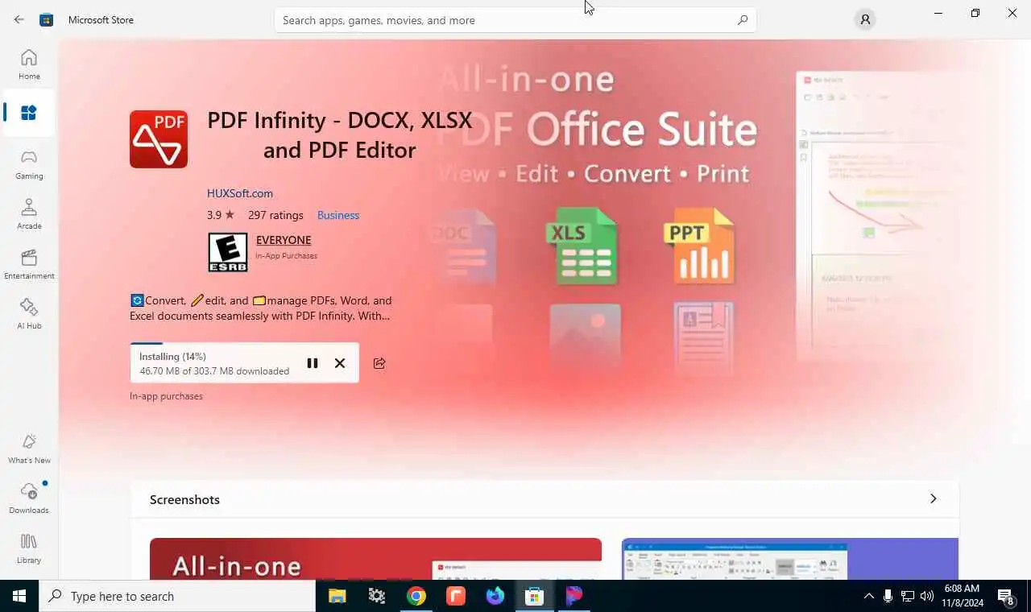Viewport: 1031px width, 612px height.
Task: Expand the app description text
Action: (261, 308)
